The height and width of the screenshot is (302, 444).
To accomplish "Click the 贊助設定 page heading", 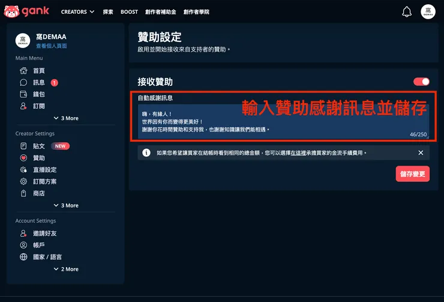I will point(160,37).
